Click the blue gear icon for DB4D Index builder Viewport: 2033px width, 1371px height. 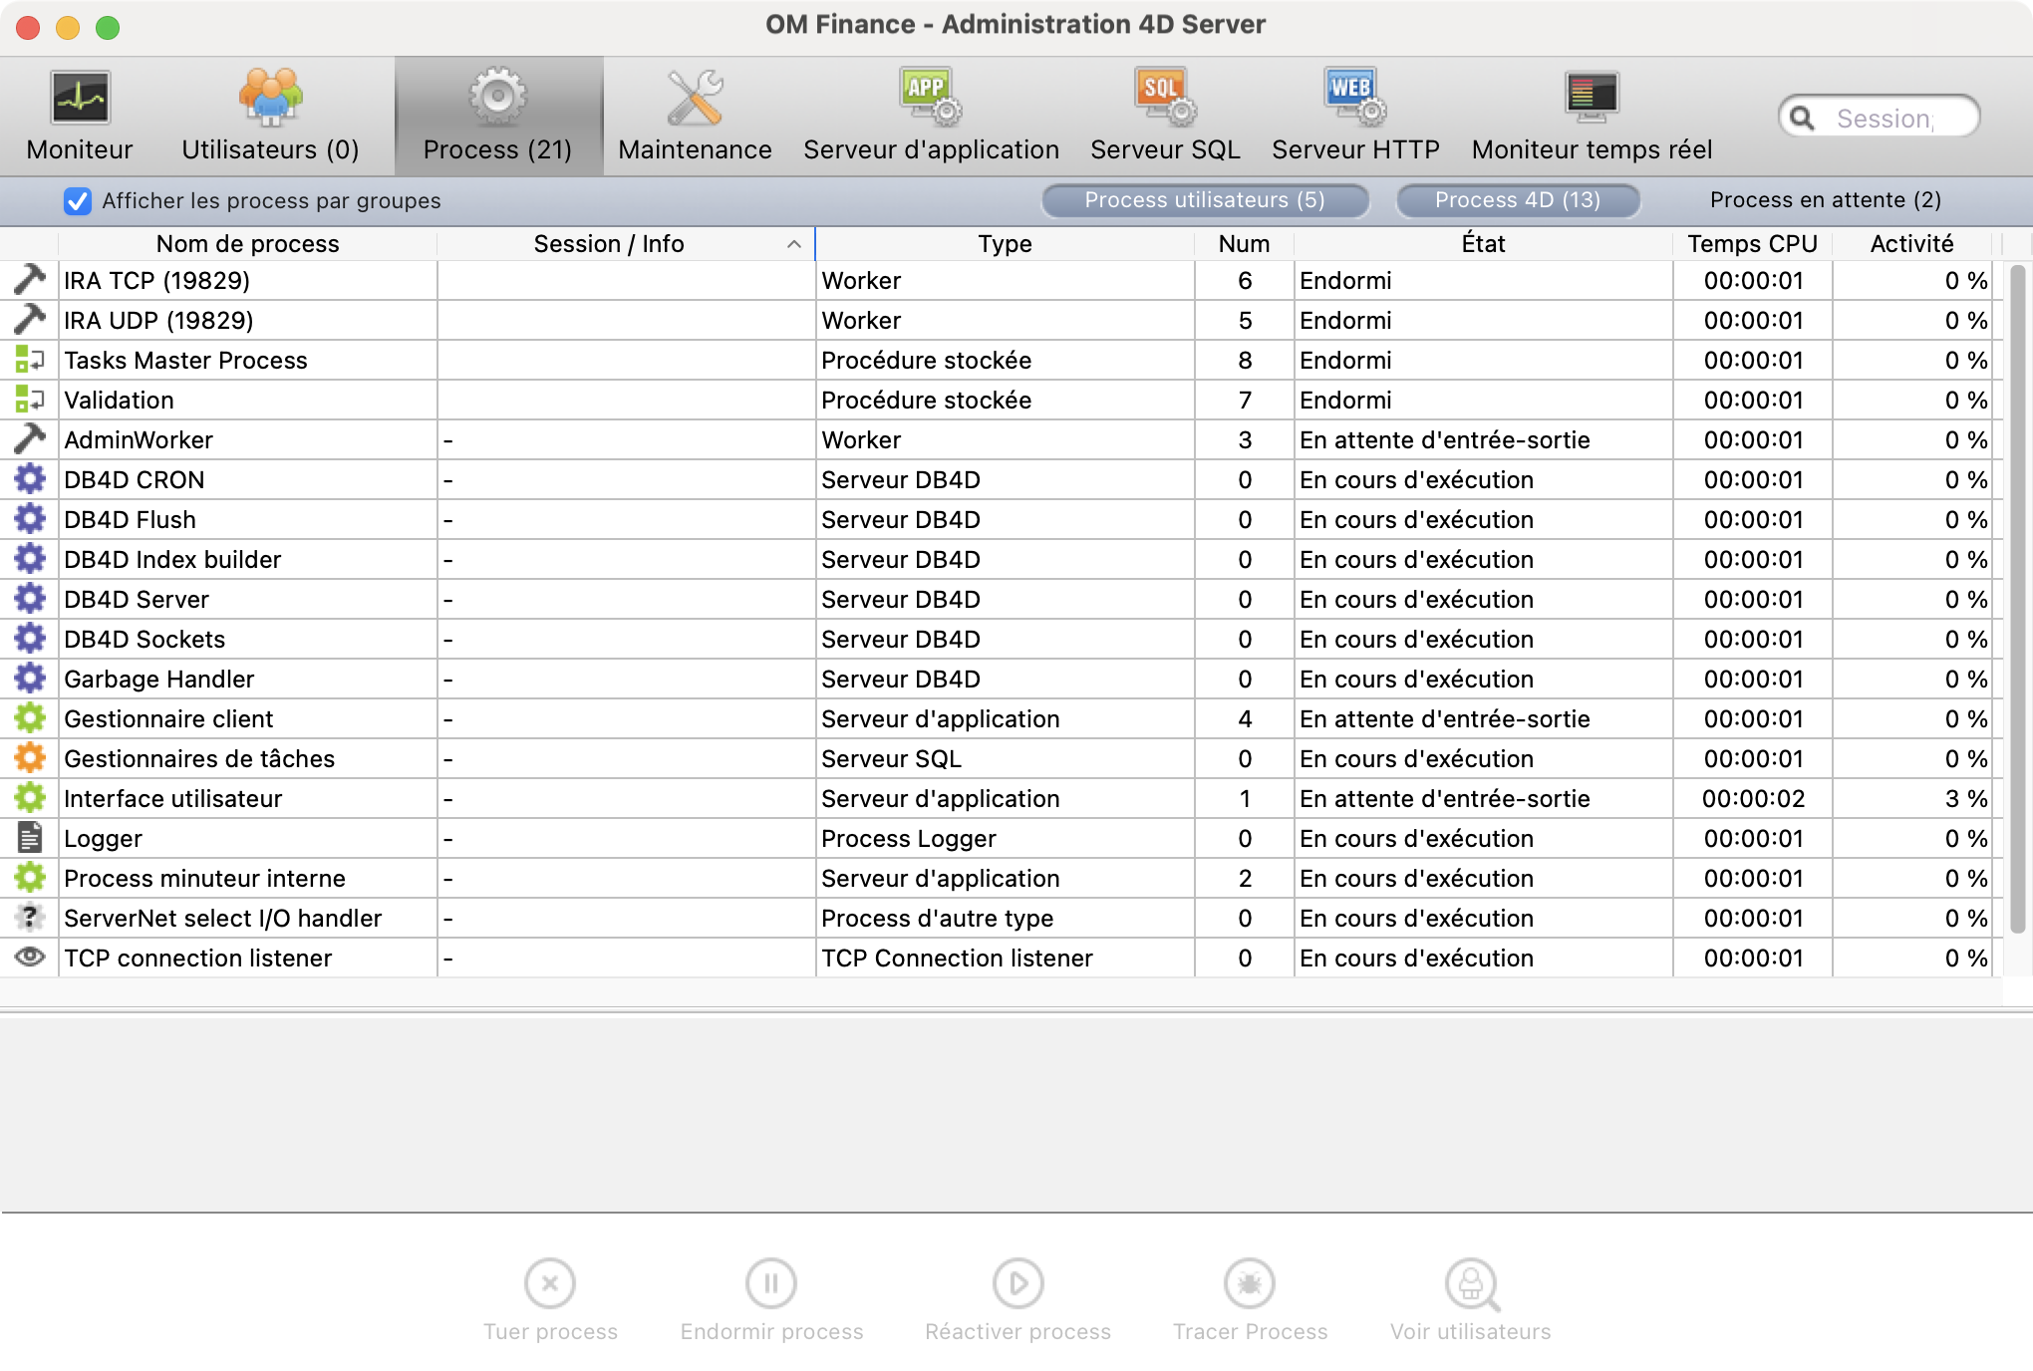pos(30,559)
